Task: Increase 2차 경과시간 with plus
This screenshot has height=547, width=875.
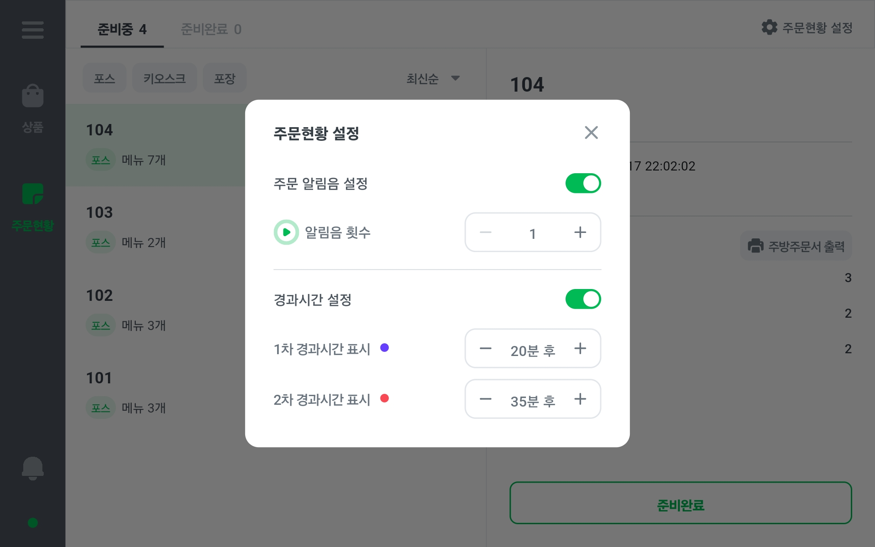Action: (x=580, y=399)
